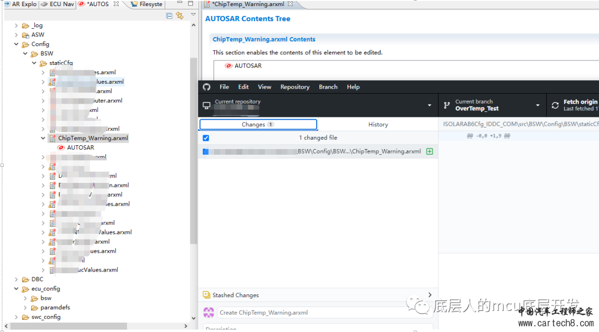Expand the swc_config folder
The height and width of the screenshot is (332, 599).
click(16, 317)
